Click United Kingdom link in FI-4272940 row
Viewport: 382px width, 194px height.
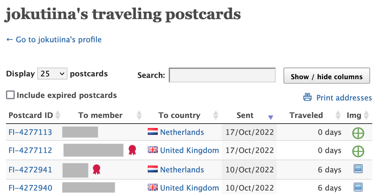(189, 188)
